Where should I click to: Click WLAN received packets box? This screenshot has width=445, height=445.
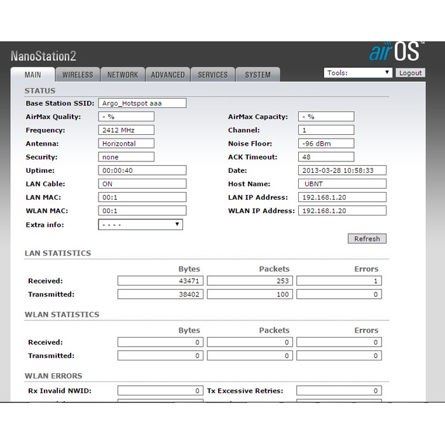coord(250,342)
